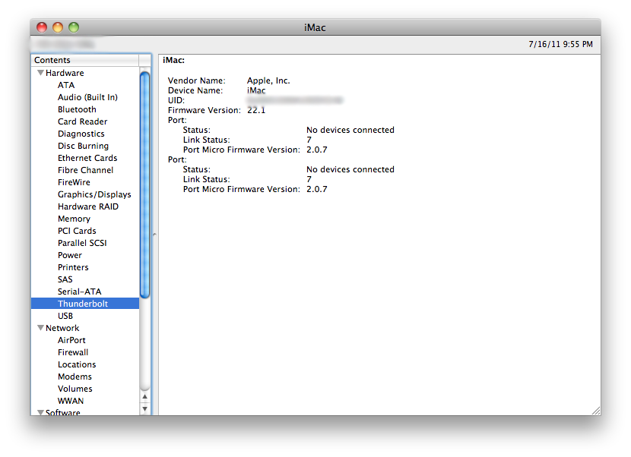The image size is (631, 457).
Task: Select Disc Burning item
Action: (84, 146)
